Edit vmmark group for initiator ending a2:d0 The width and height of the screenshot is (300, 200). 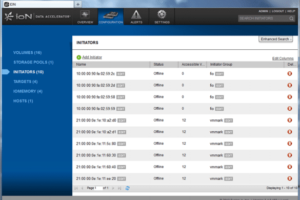(x=229, y=121)
